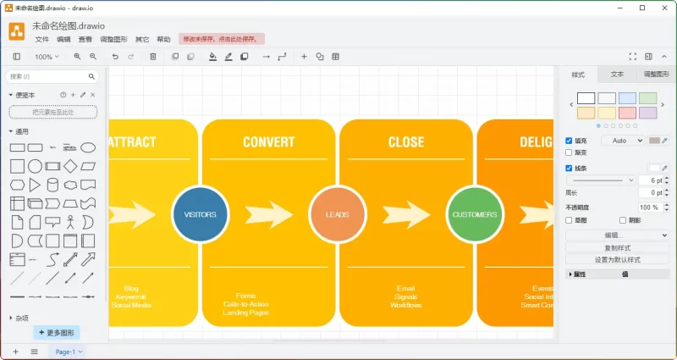Switch to the 文本 tab
This screenshot has width=677, height=360.
pyautogui.click(x=618, y=75)
